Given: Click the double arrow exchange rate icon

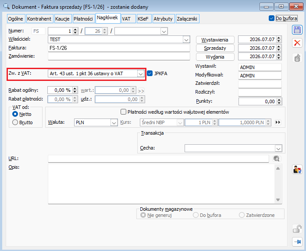Looking at the screenshot, I should click(x=278, y=122).
